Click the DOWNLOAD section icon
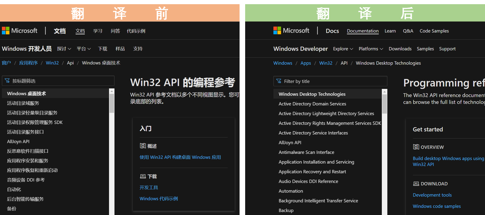This screenshot has height=215, width=485. point(416,184)
